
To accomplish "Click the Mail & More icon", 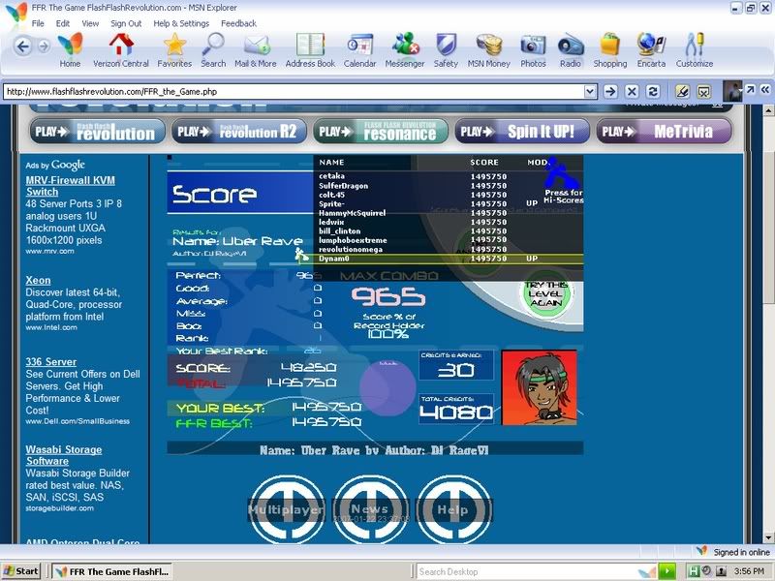I will point(255,48).
